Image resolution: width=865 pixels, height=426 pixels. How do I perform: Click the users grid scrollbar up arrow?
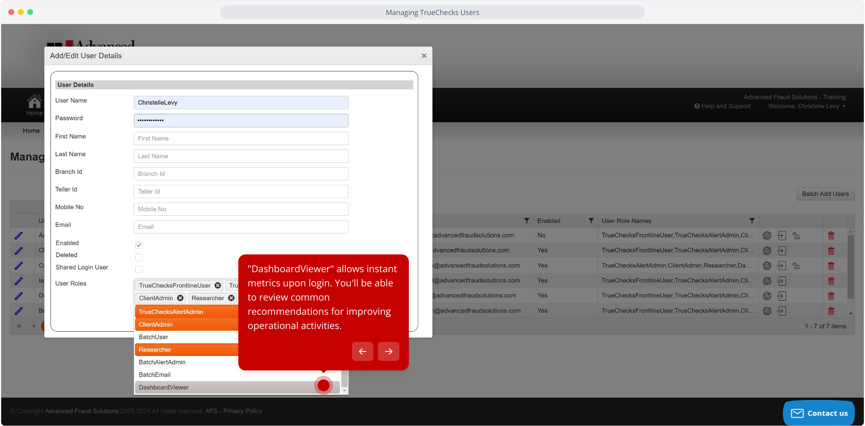pos(851,232)
